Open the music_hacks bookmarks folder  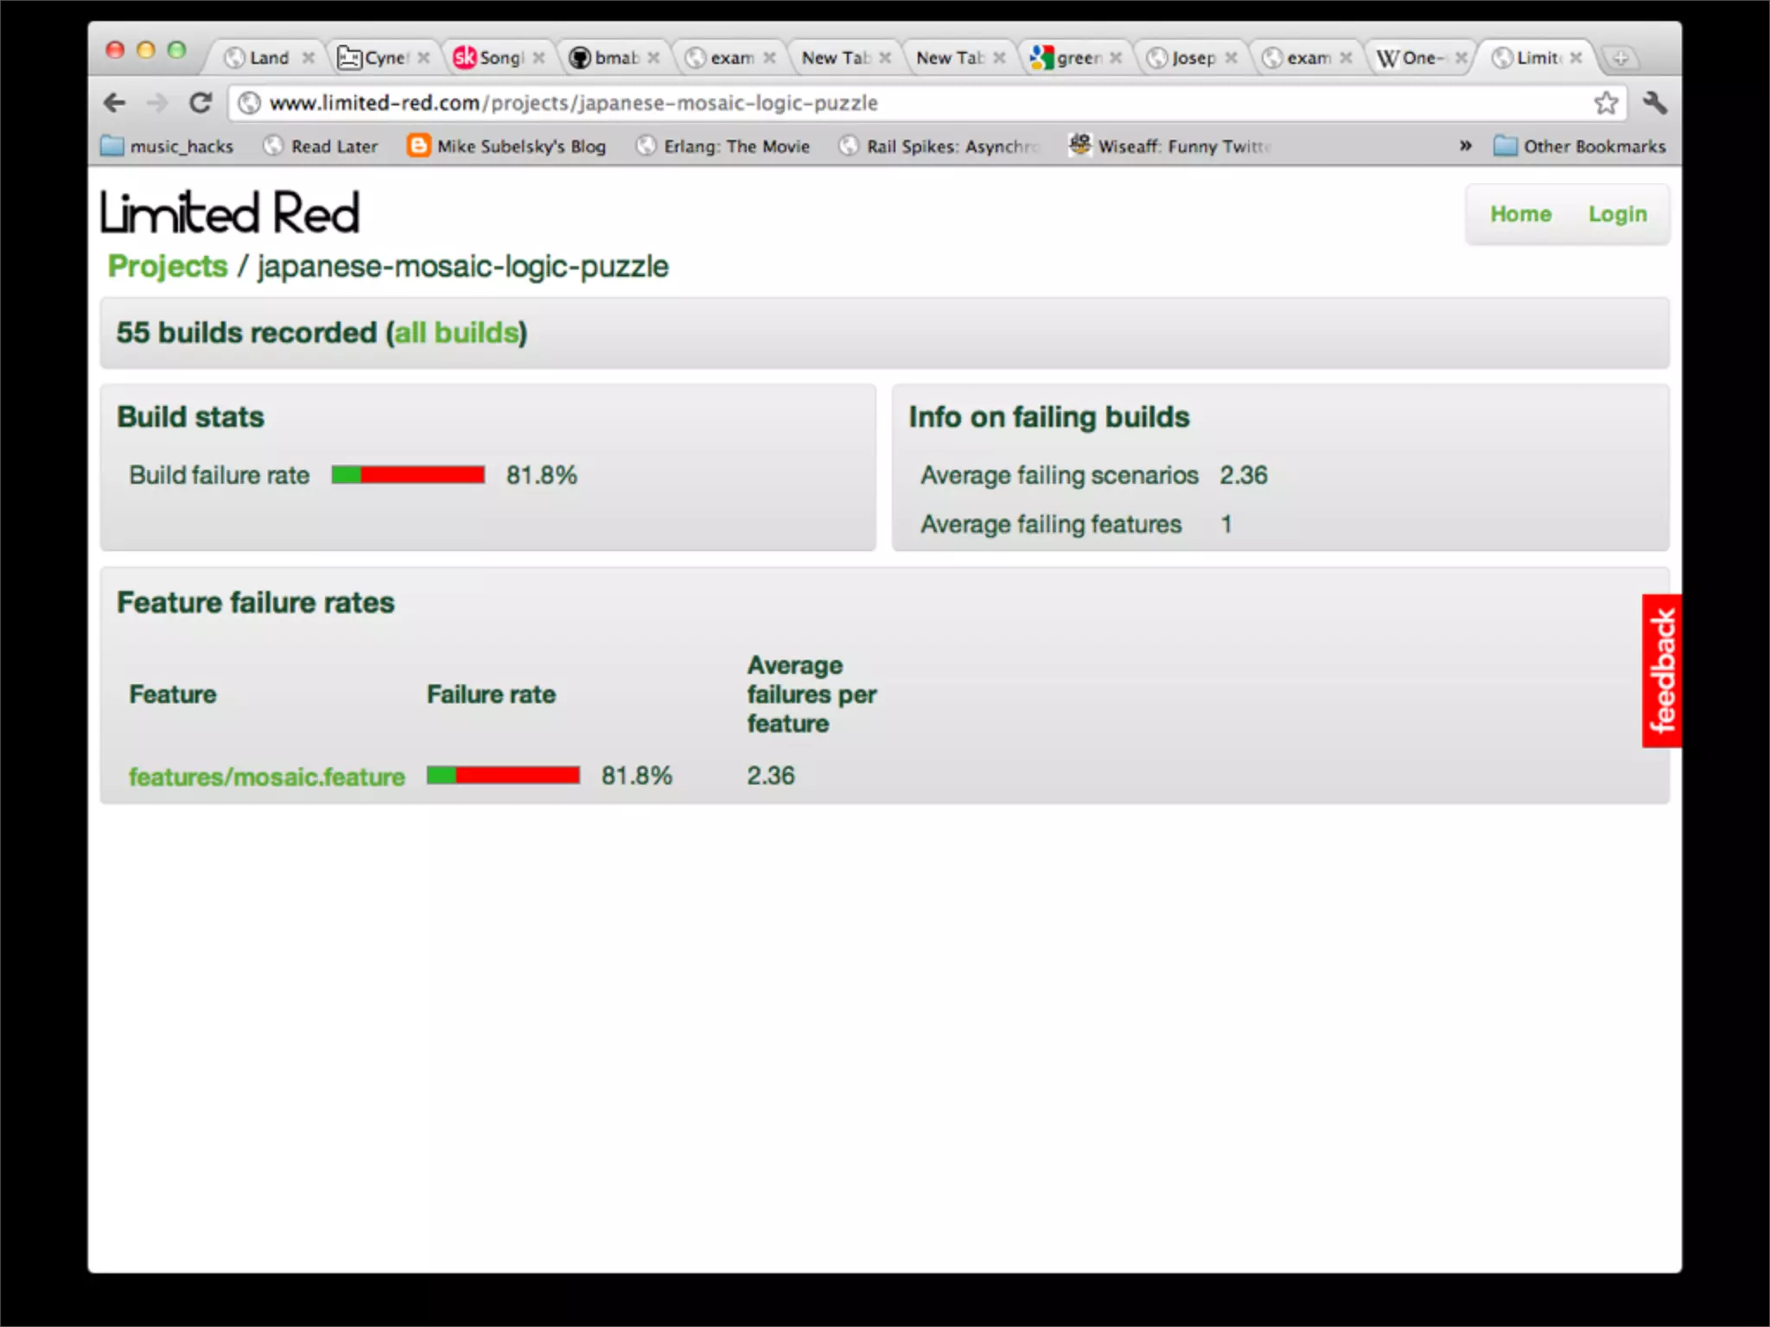pyautogui.click(x=167, y=146)
